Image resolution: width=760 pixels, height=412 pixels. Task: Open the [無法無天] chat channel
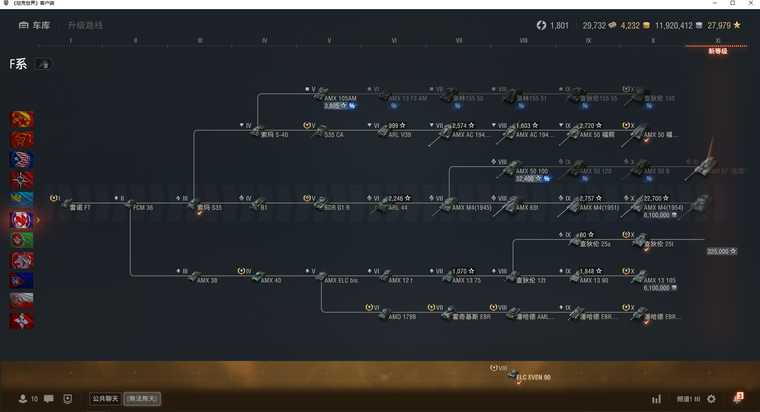tap(142, 399)
